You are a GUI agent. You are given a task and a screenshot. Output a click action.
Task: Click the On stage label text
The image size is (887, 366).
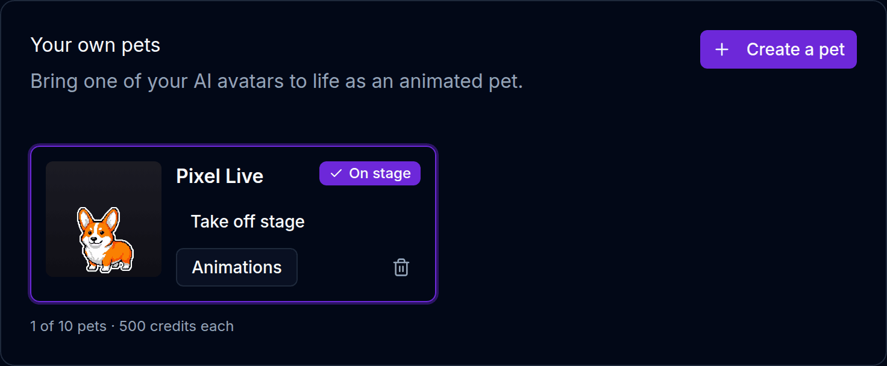click(x=380, y=173)
